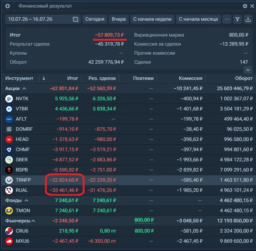Choose the Вчера period button
The image size is (256, 251).
click(119, 19)
